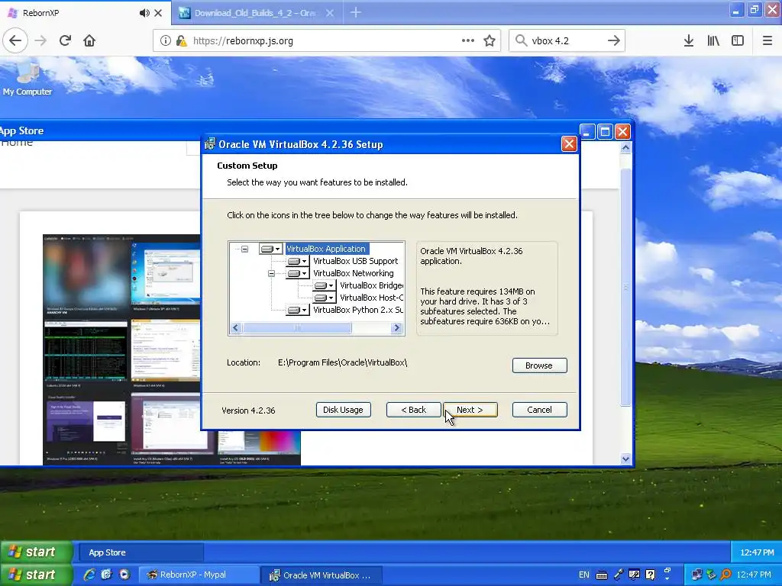Open the browser hamburger menu

pos(767,41)
